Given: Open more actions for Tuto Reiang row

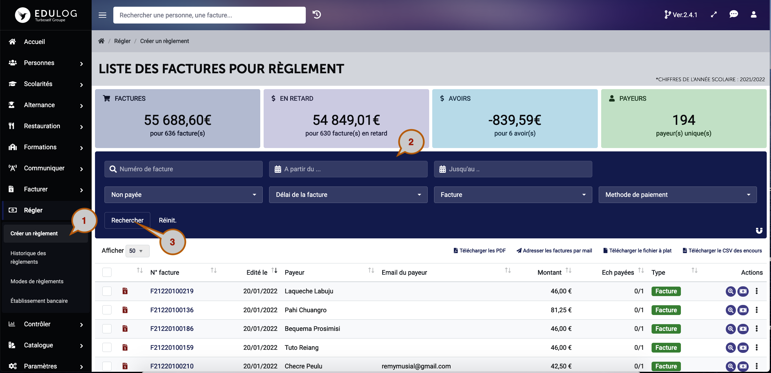Looking at the screenshot, I should coord(757,347).
